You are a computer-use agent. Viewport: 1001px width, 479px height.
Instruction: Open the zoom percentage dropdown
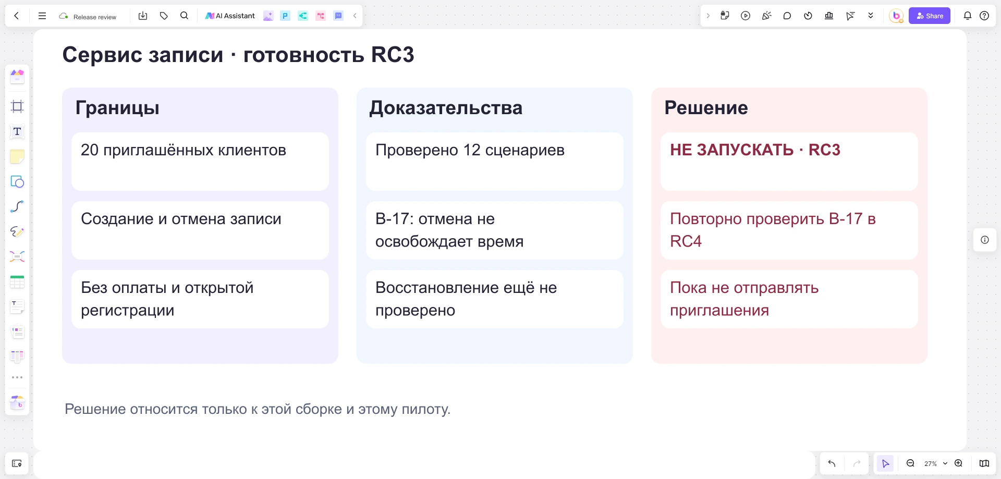click(x=935, y=463)
